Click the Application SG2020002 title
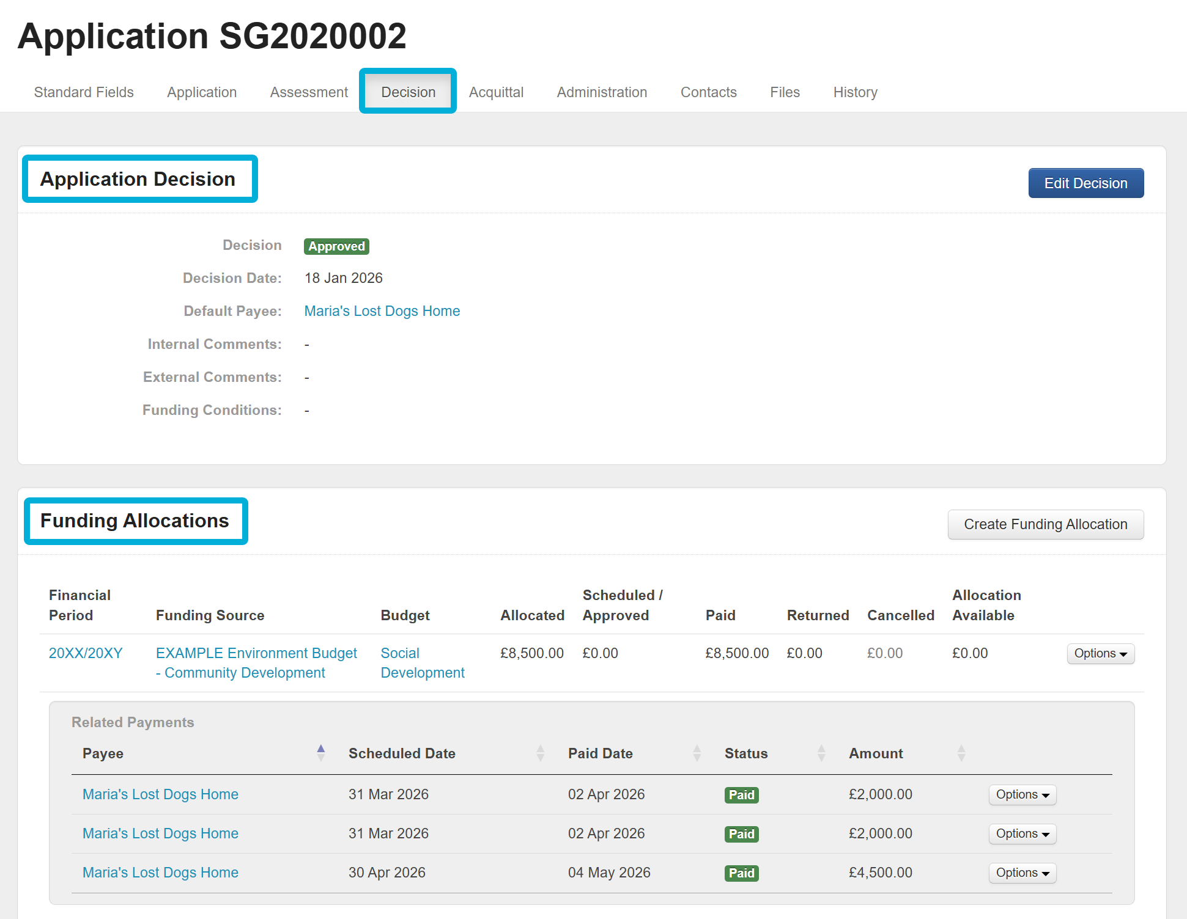 pos(212,36)
